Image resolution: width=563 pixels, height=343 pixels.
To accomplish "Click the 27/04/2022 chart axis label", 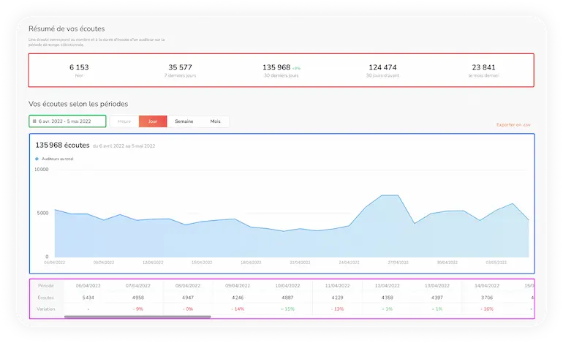I will (398, 263).
